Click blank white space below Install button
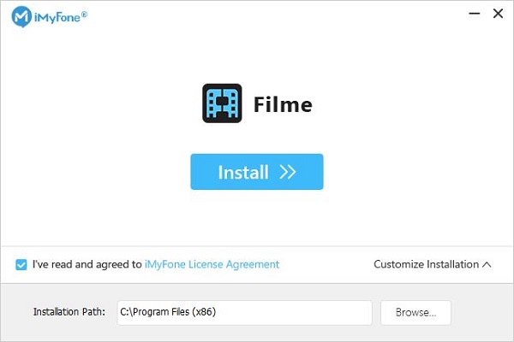Viewport: 514px width, 342px height. [257, 218]
